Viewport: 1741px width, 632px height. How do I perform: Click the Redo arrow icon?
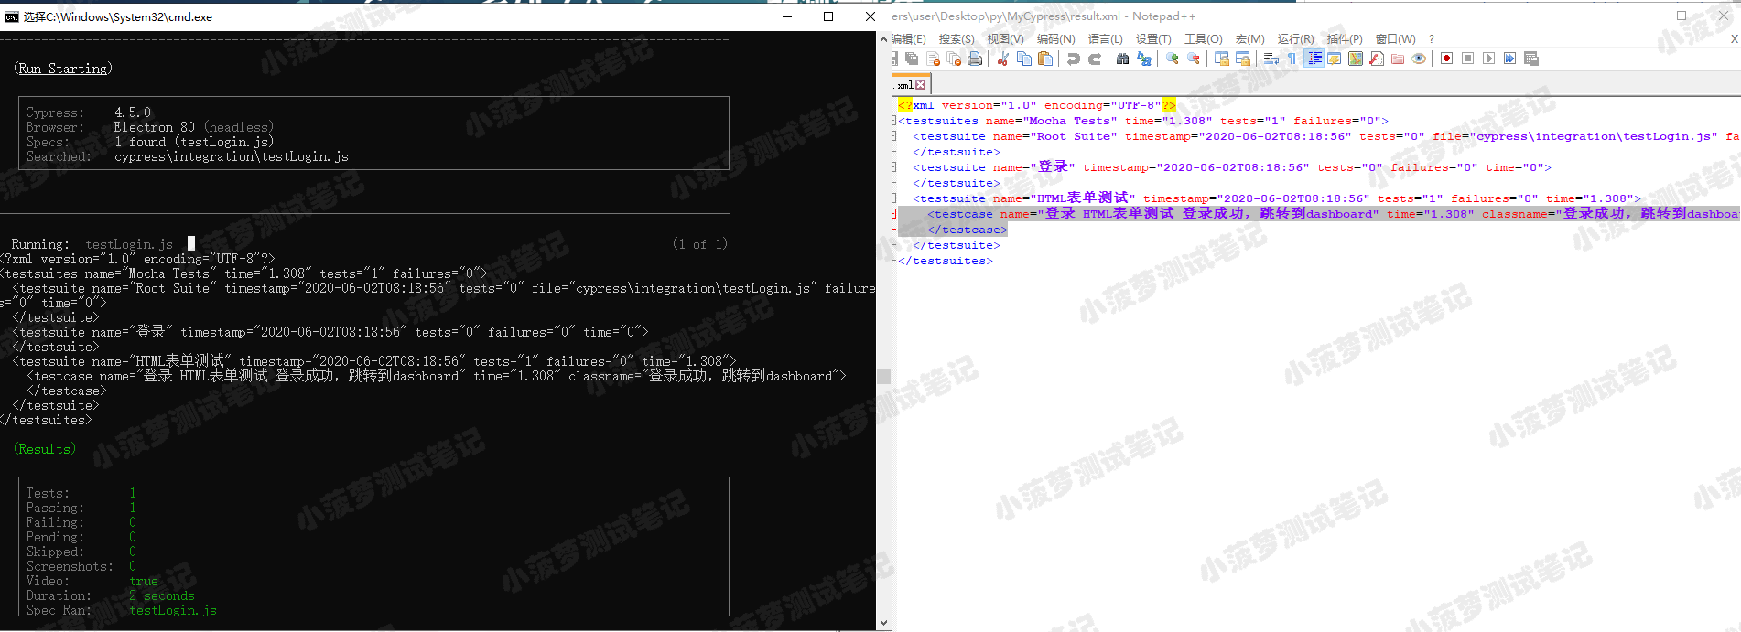[x=1094, y=59]
